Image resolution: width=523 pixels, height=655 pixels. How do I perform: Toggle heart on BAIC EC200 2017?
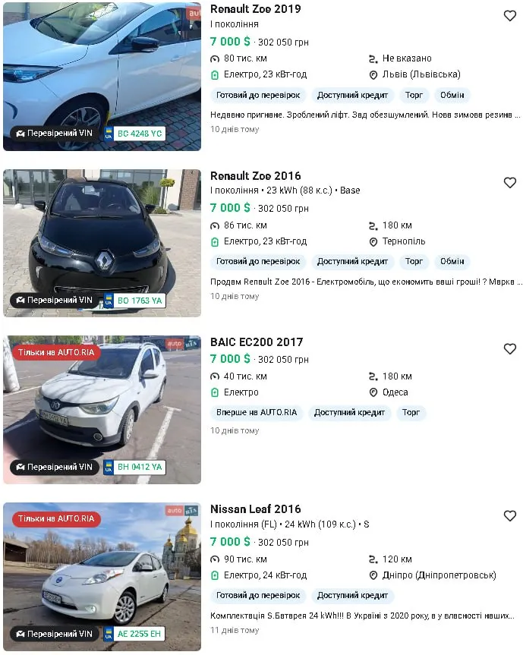tap(510, 349)
